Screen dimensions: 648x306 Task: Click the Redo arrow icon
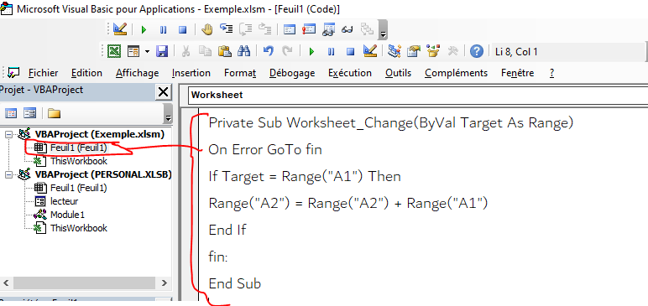click(x=287, y=51)
